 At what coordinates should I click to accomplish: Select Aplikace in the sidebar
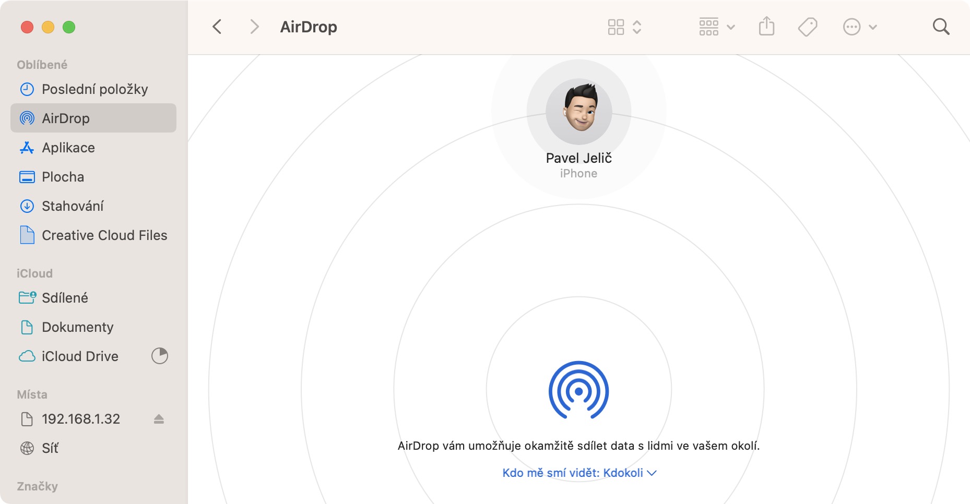coord(68,148)
